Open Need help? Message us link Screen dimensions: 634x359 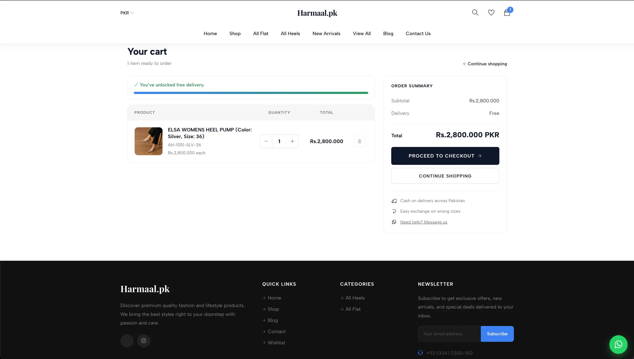[x=424, y=222]
